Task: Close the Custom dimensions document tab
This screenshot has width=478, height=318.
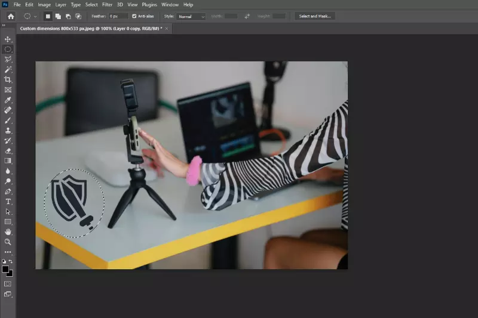Action: click(167, 29)
